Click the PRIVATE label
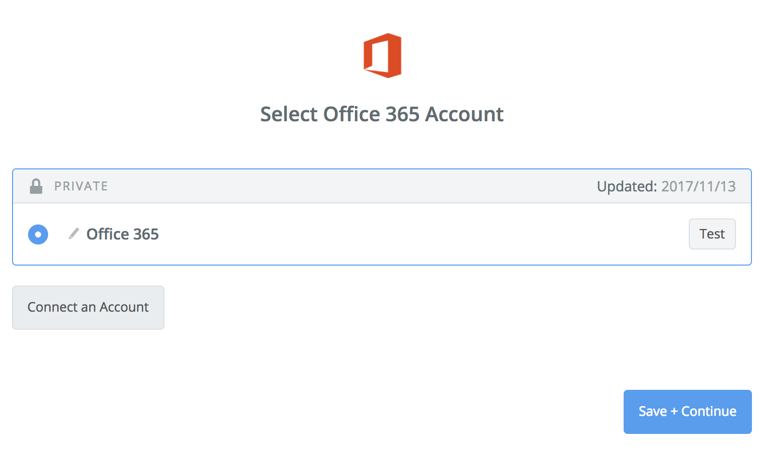768x467 pixels. coord(81,186)
